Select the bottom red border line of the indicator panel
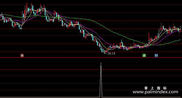 pyautogui.click(x=91, y=98)
